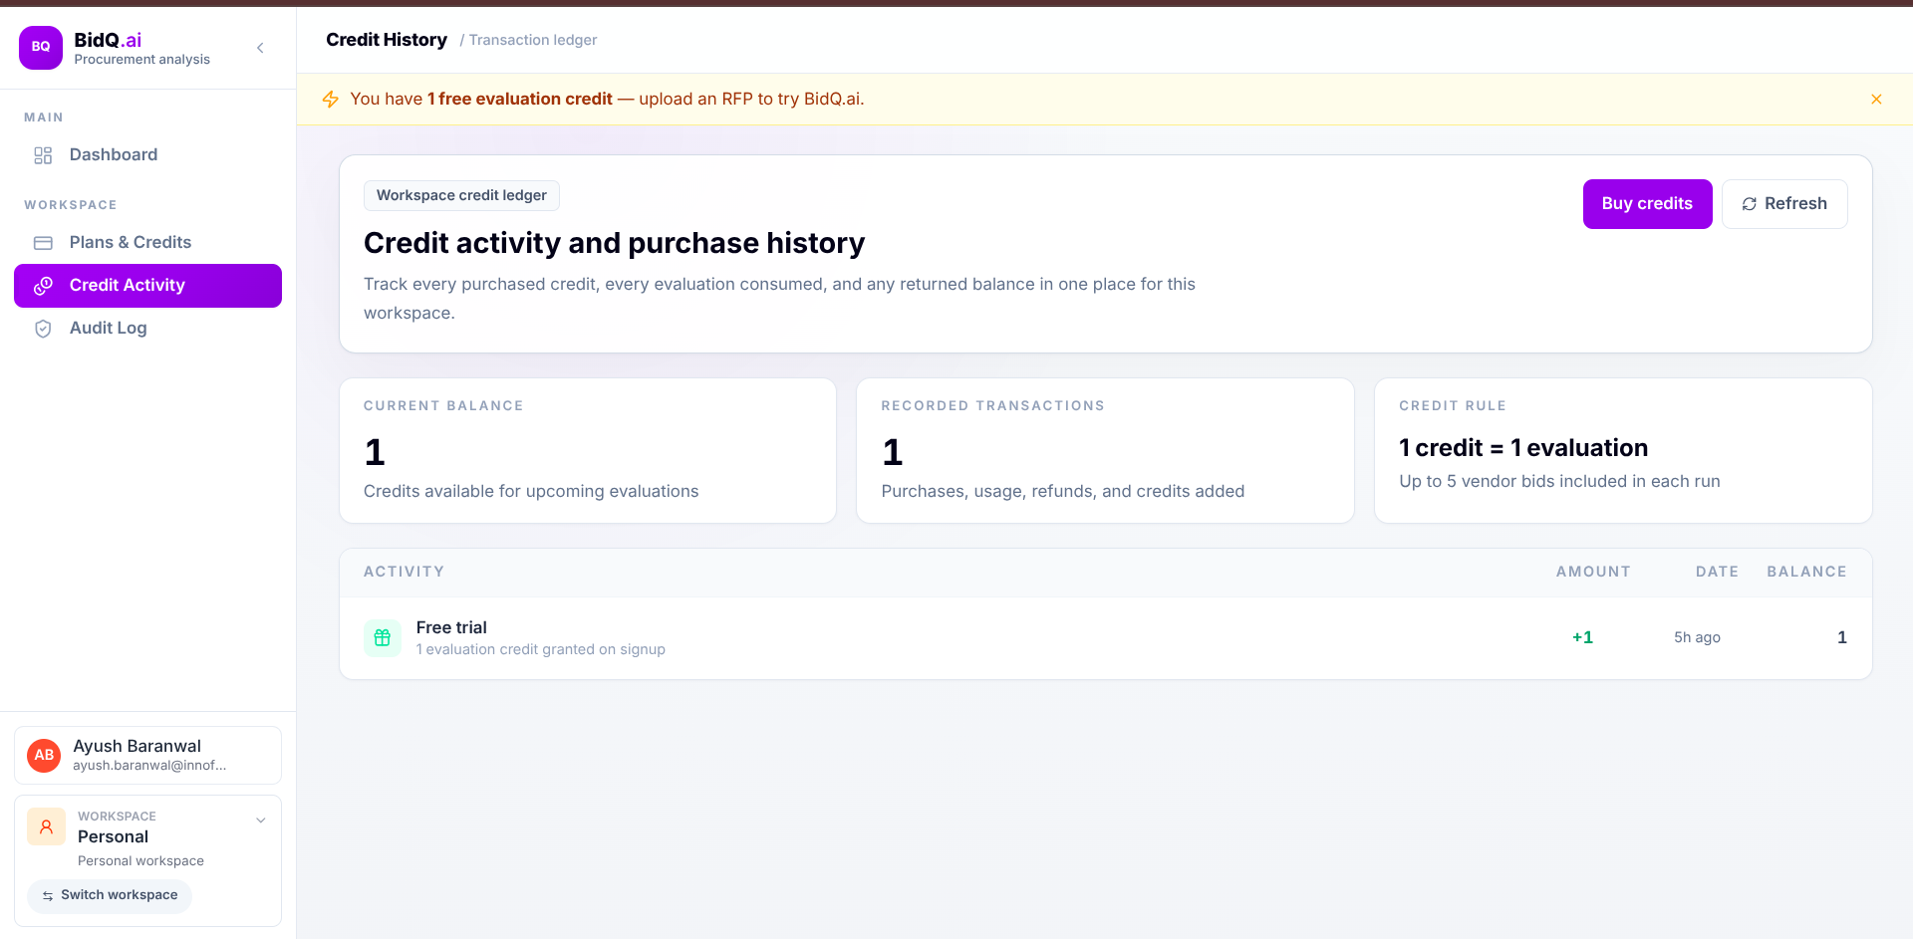The image size is (1913, 939).
Task: Open Ayush Baranwal user profile name
Action: click(137, 746)
